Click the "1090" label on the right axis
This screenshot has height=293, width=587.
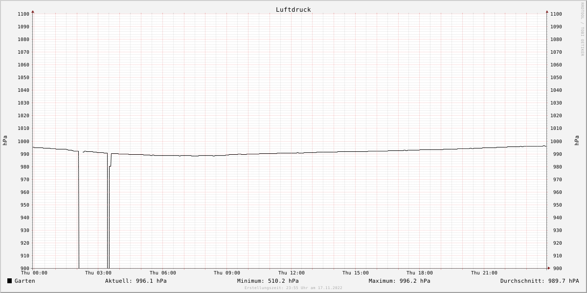[x=556, y=27]
